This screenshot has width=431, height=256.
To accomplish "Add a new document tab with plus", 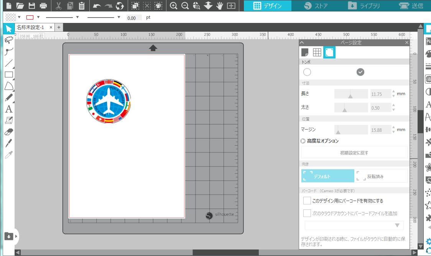I will [59, 28].
